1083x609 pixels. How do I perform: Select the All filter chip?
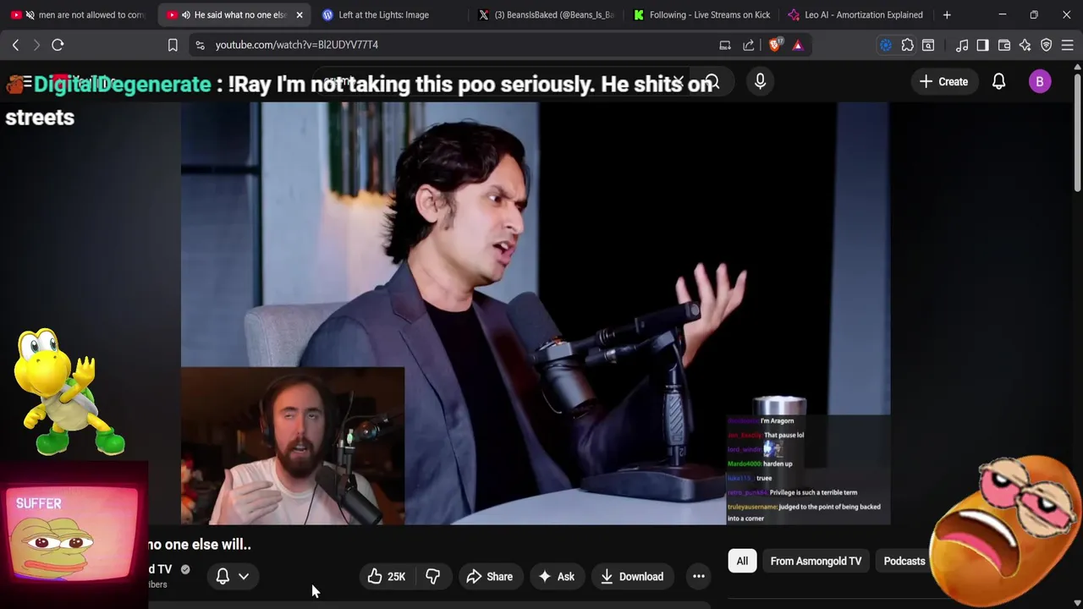pos(742,561)
